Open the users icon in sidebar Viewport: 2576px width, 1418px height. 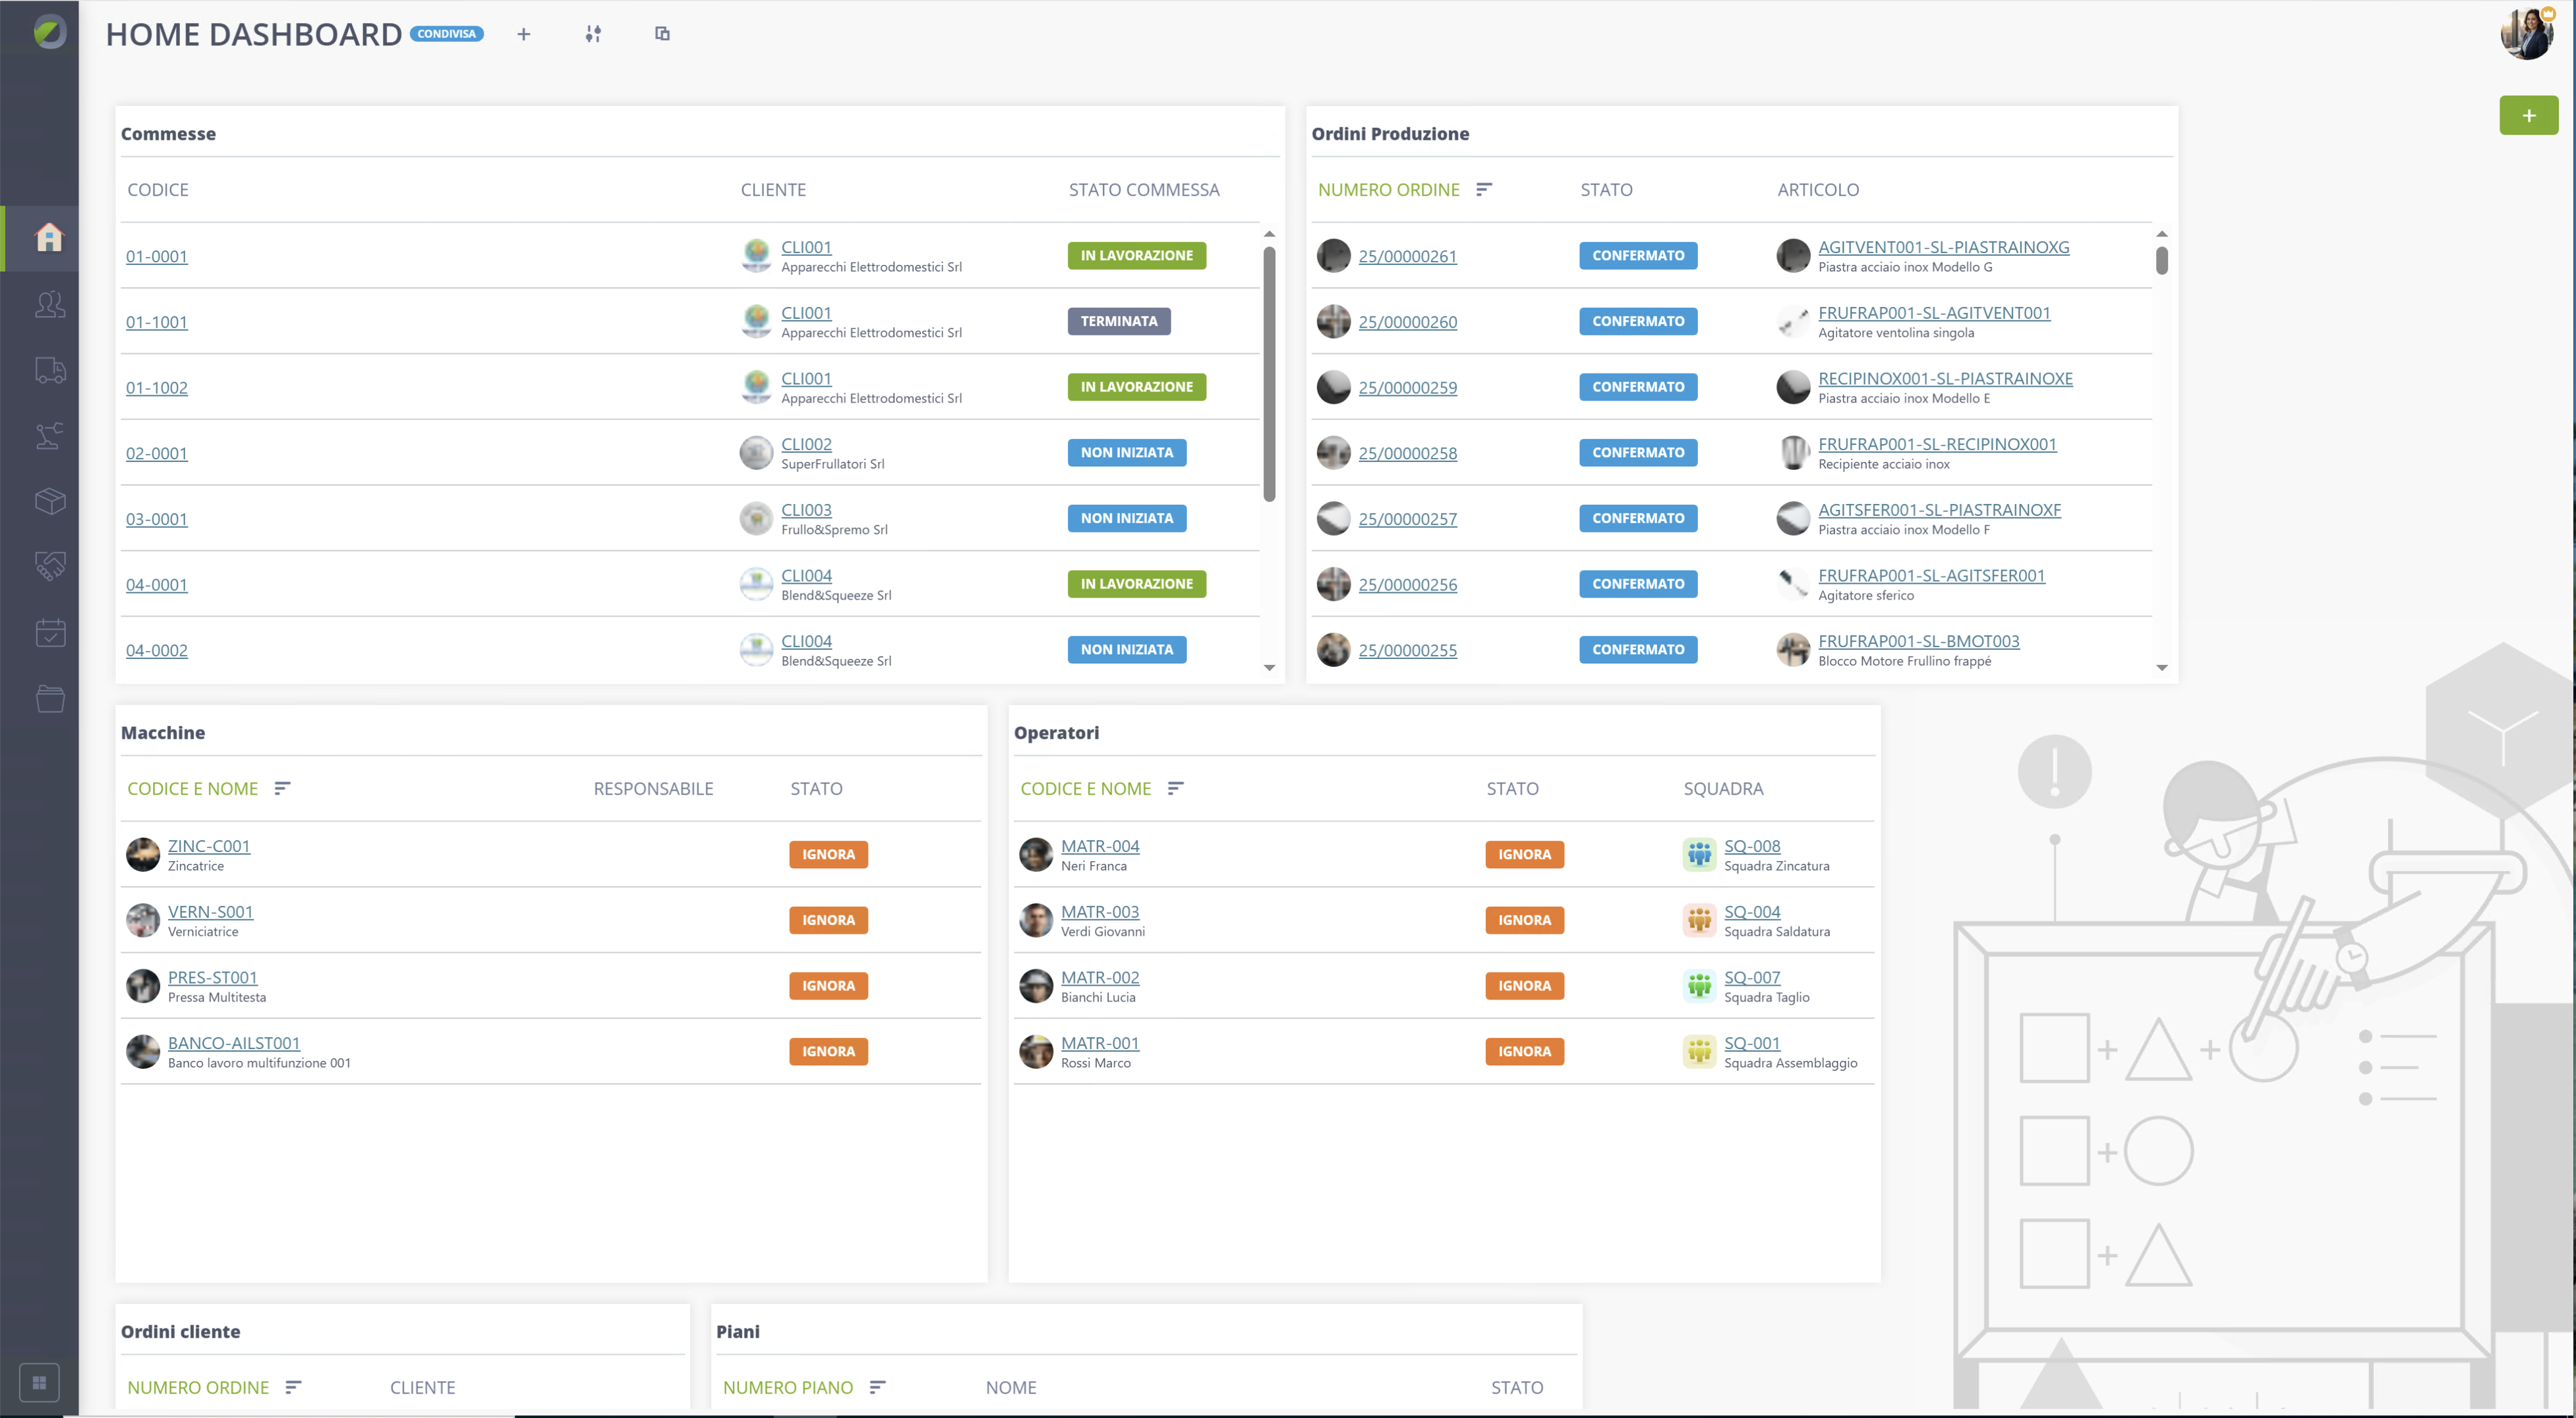coord(49,304)
